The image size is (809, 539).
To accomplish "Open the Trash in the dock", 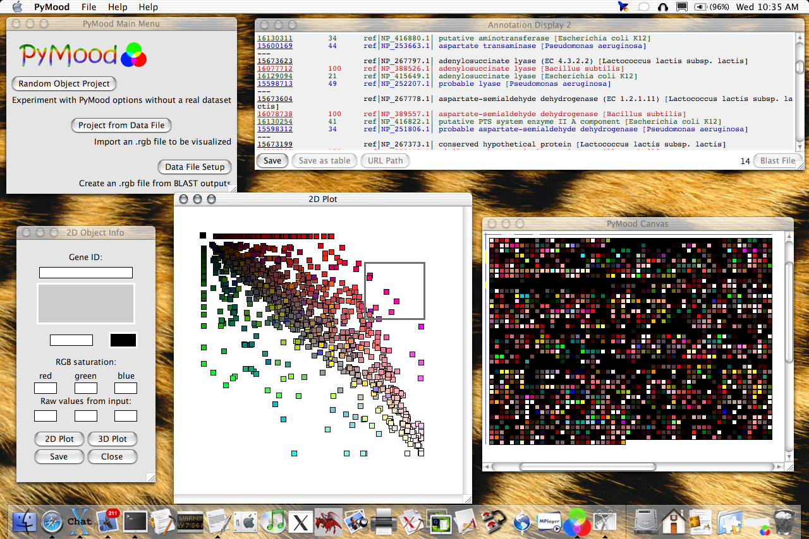I will coord(784,521).
